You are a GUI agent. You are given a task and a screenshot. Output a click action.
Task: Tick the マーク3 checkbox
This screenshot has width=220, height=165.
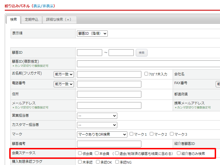(x=172, y=134)
